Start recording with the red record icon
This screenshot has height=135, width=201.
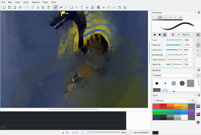20,7
